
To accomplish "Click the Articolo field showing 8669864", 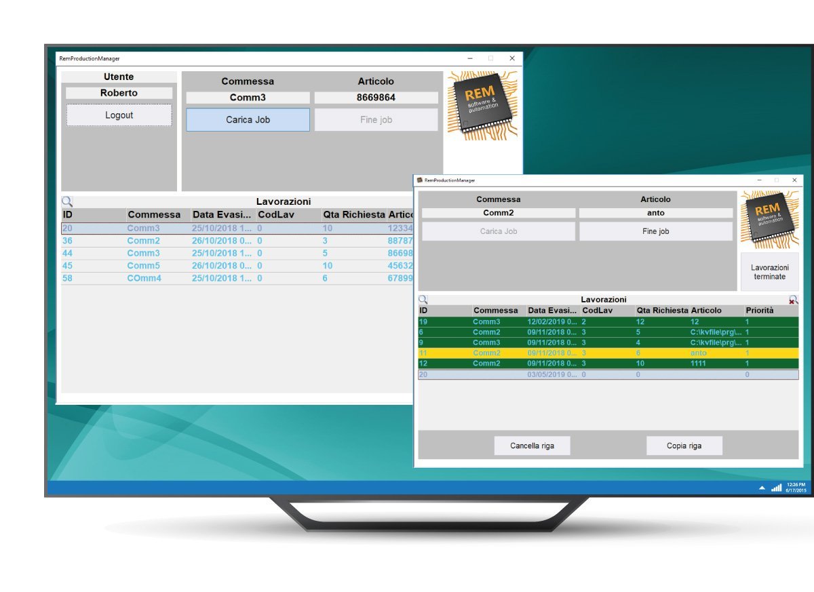I will [376, 98].
